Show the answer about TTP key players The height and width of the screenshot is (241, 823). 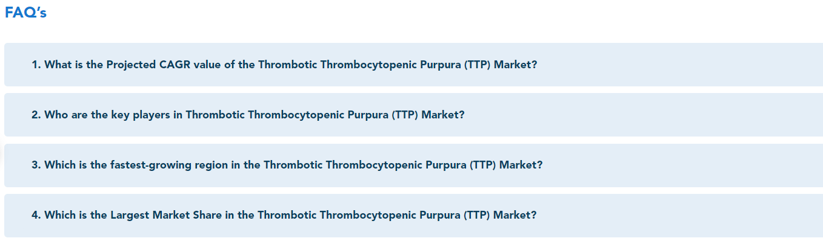pyautogui.click(x=413, y=115)
